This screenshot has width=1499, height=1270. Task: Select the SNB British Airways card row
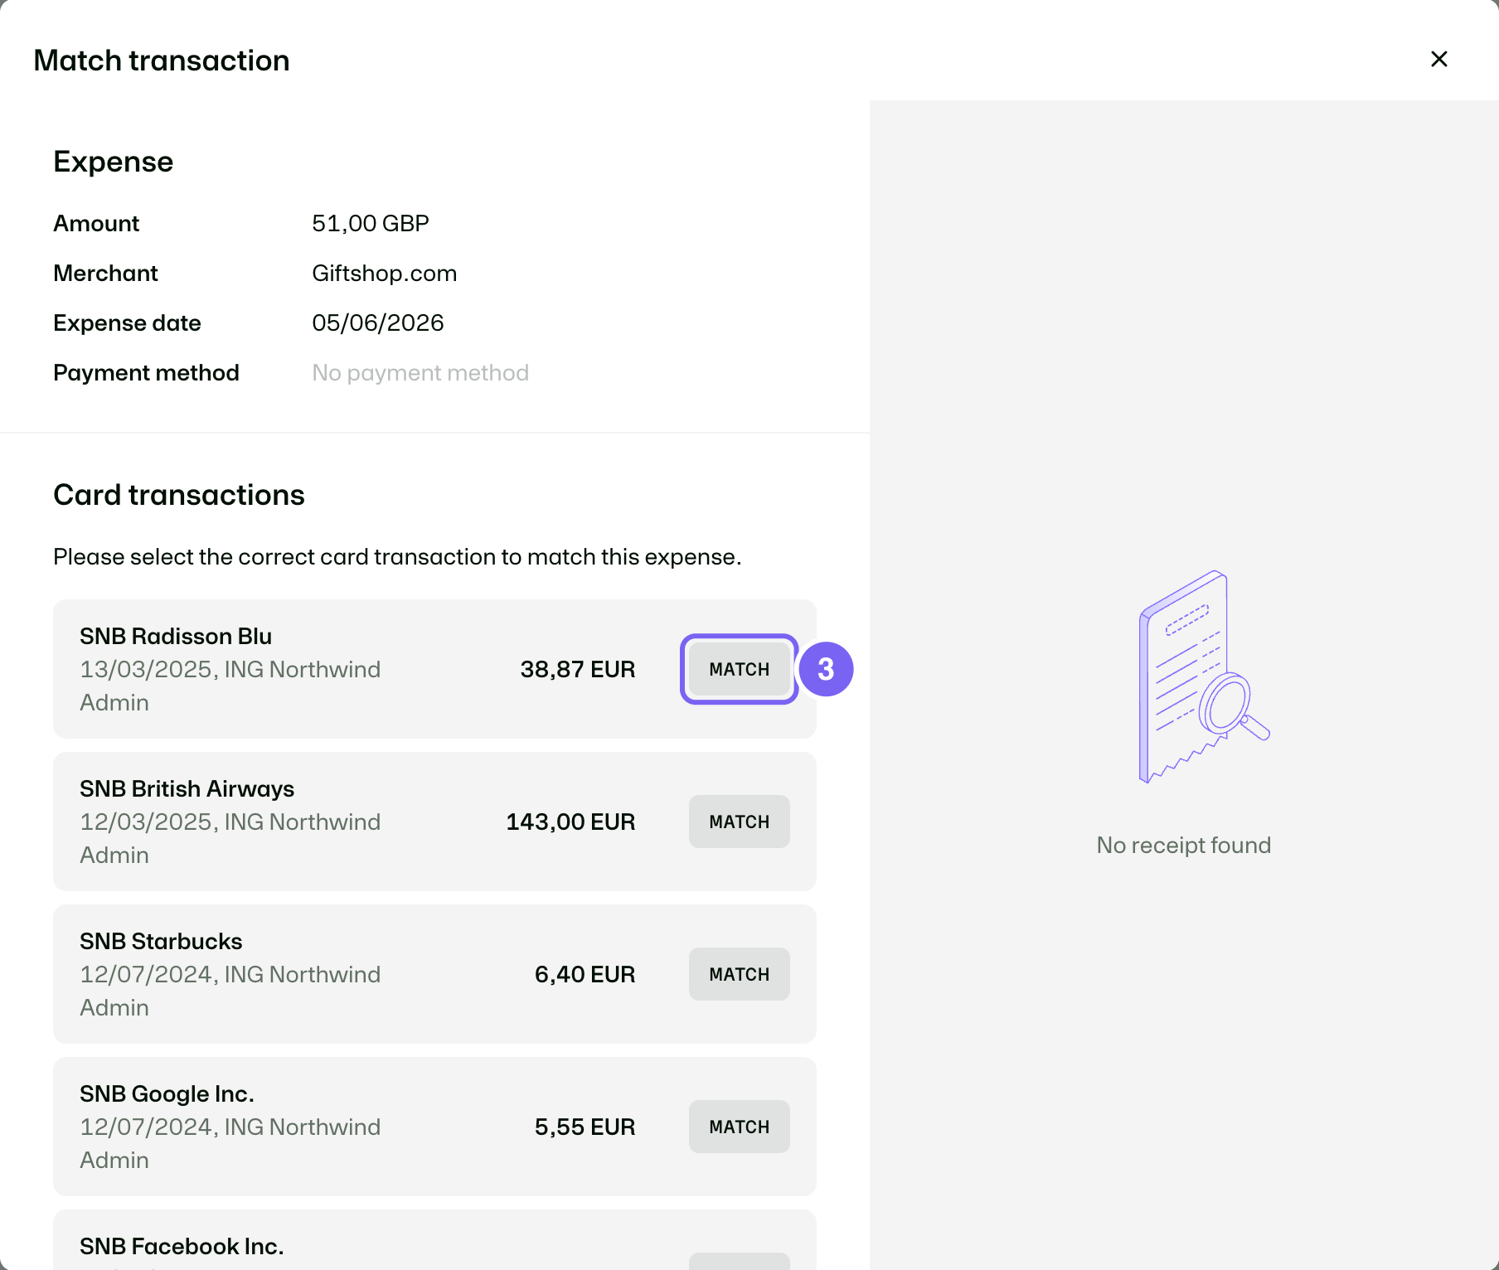click(x=434, y=822)
